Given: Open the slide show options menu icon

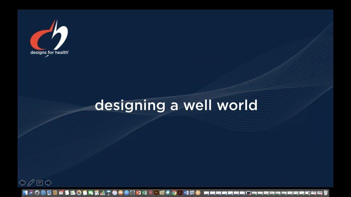Looking at the screenshot, I should 40,183.
